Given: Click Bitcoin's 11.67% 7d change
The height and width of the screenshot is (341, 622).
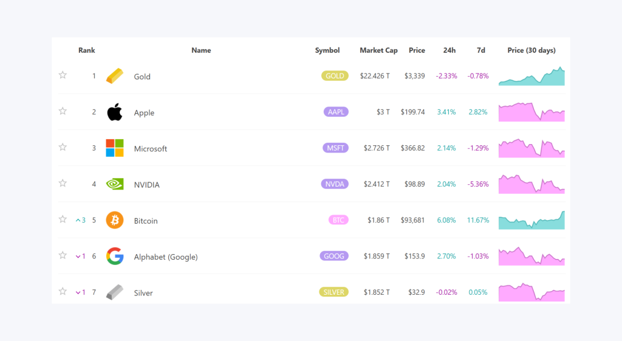Looking at the screenshot, I should pyautogui.click(x=478, y=220).
